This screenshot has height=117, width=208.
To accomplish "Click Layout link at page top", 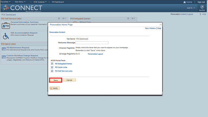I will tap(190, 14).
